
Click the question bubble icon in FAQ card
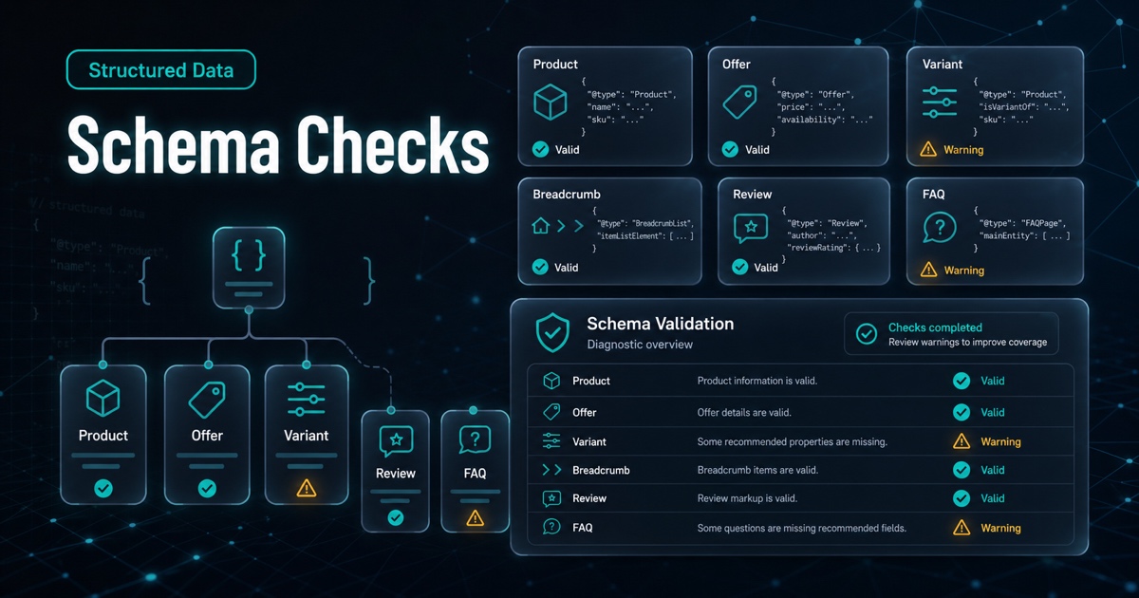point(940,228)
